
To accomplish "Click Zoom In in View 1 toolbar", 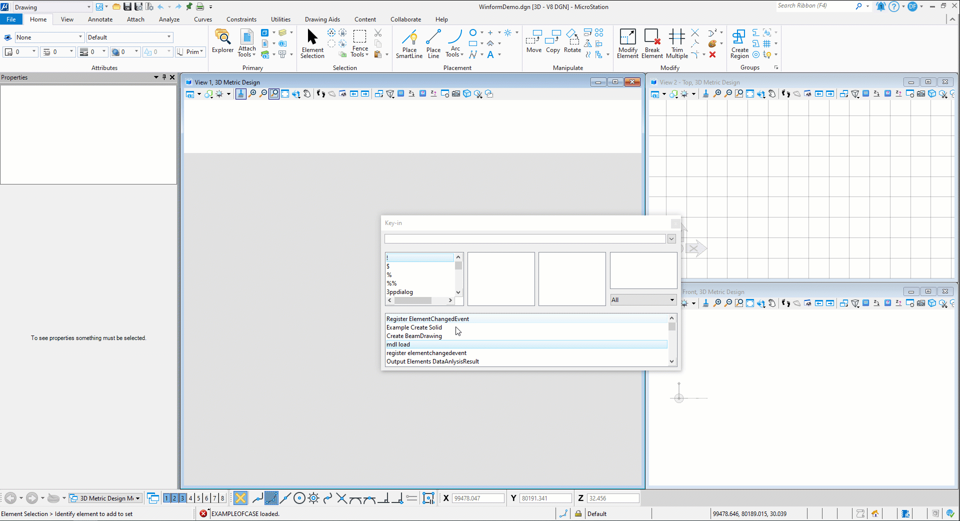I will [252, 93].
